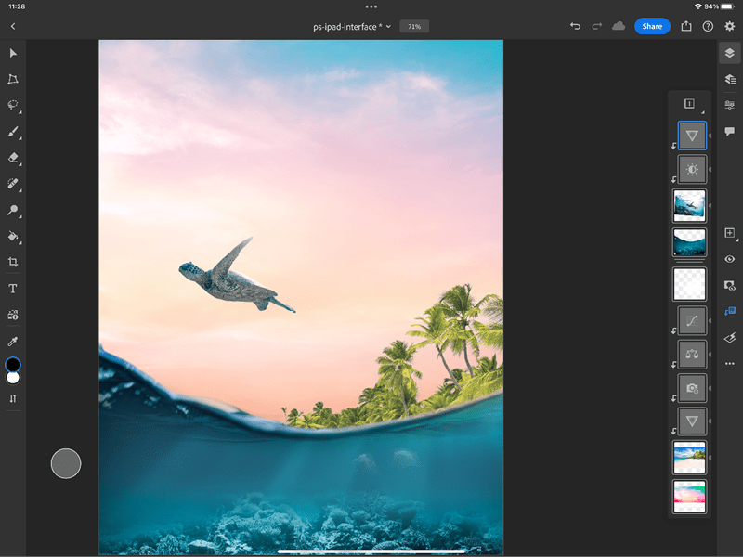Select the pink gradient sky layer thumbnail

689,497
